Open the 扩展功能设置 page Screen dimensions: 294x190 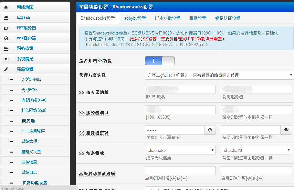point(35,183)
